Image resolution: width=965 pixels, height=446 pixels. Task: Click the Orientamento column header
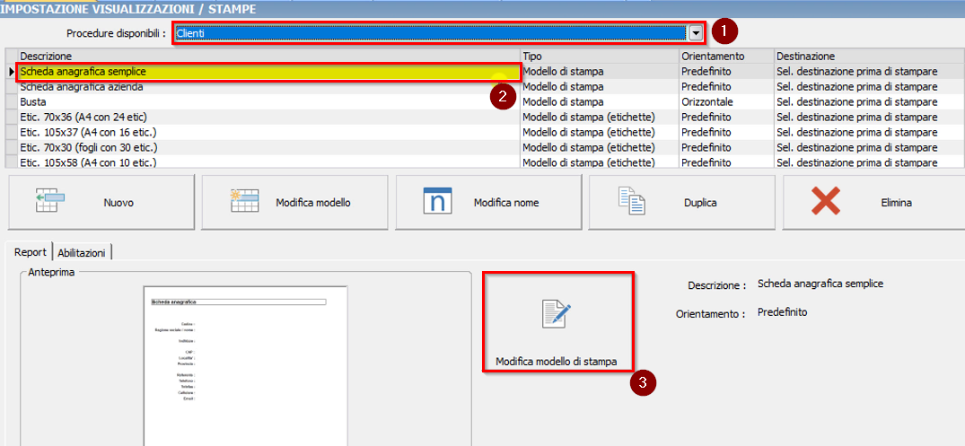[725, 56]
